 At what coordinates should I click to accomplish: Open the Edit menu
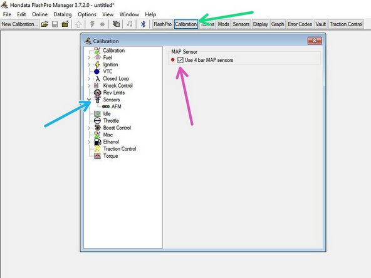[21, 14]
